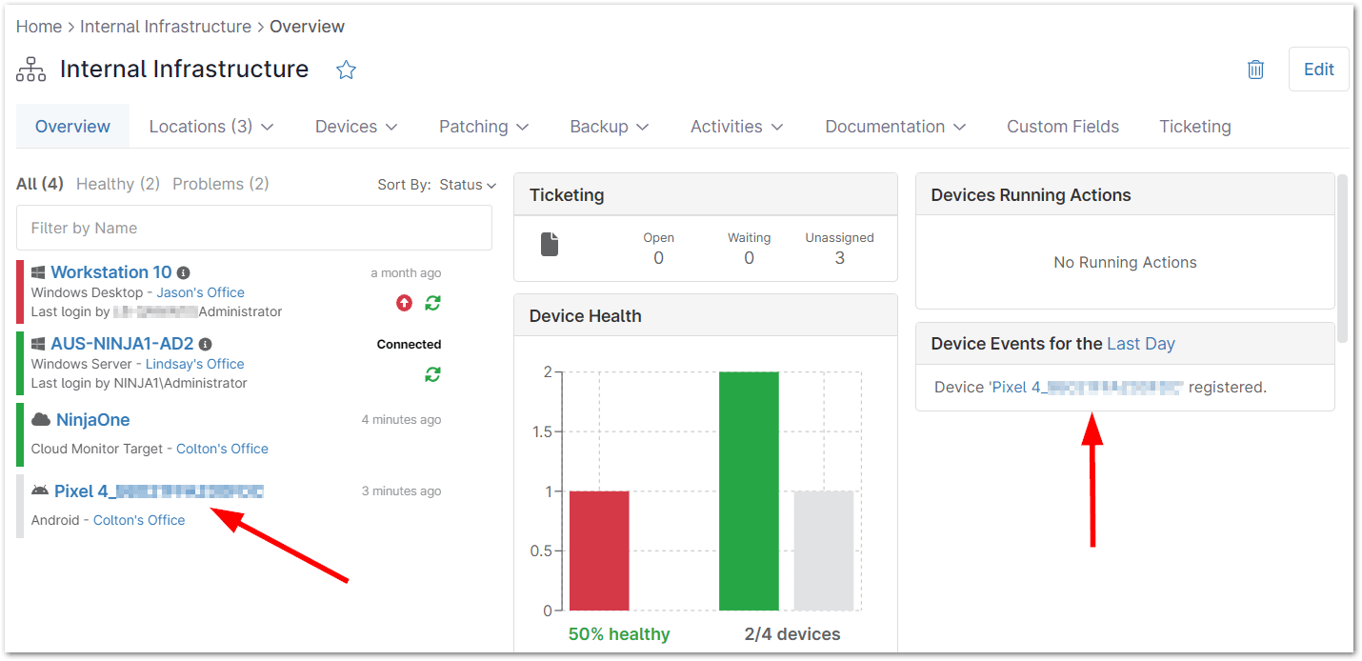Click the ticket document icon in the Ticketing card
This screenshot has height=661, width=1362.
550,245
